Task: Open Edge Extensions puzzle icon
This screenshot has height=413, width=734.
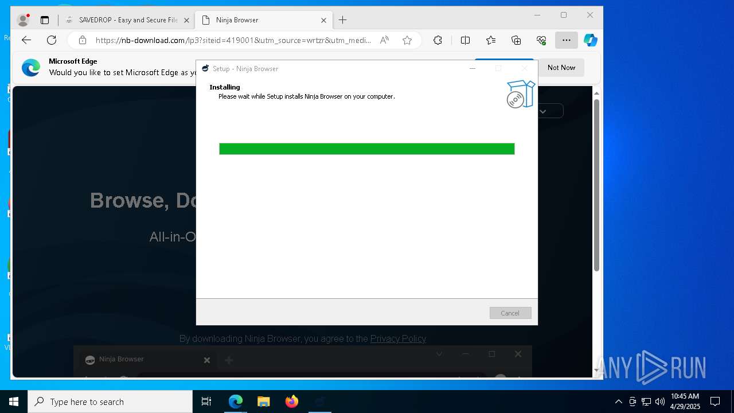Action: [438, 40]
